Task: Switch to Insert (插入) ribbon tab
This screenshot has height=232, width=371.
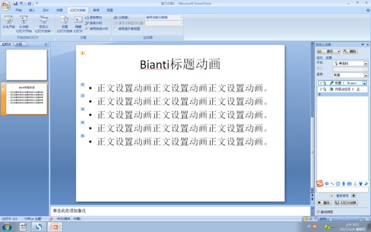Action: coord(32,10)
